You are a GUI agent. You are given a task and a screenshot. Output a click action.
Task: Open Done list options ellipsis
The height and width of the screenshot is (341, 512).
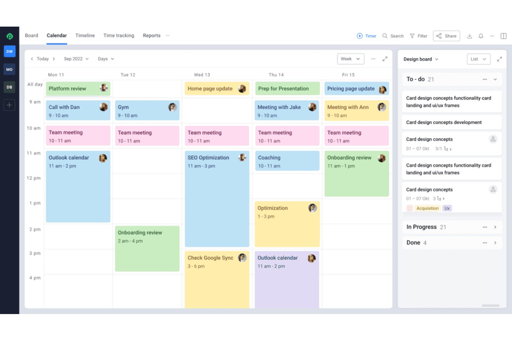pyautogui.click(x=485, y=243)
